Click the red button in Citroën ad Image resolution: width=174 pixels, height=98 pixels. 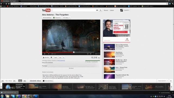pyautogui.click(x=120, y=32)
